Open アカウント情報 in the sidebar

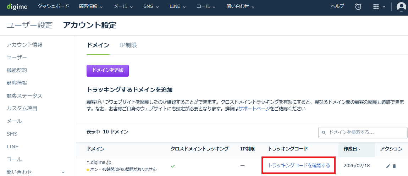24,45
